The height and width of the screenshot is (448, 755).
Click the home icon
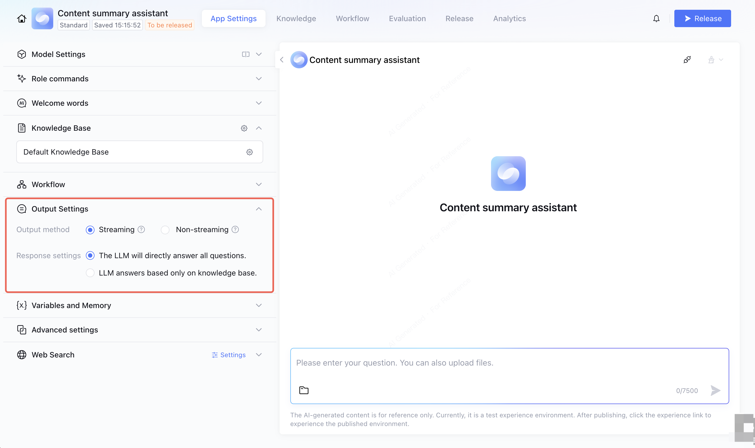pos(21,19)
